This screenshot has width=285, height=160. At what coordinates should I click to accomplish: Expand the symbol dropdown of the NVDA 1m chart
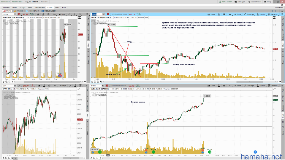pyautogui.click(x=104, y=14)
